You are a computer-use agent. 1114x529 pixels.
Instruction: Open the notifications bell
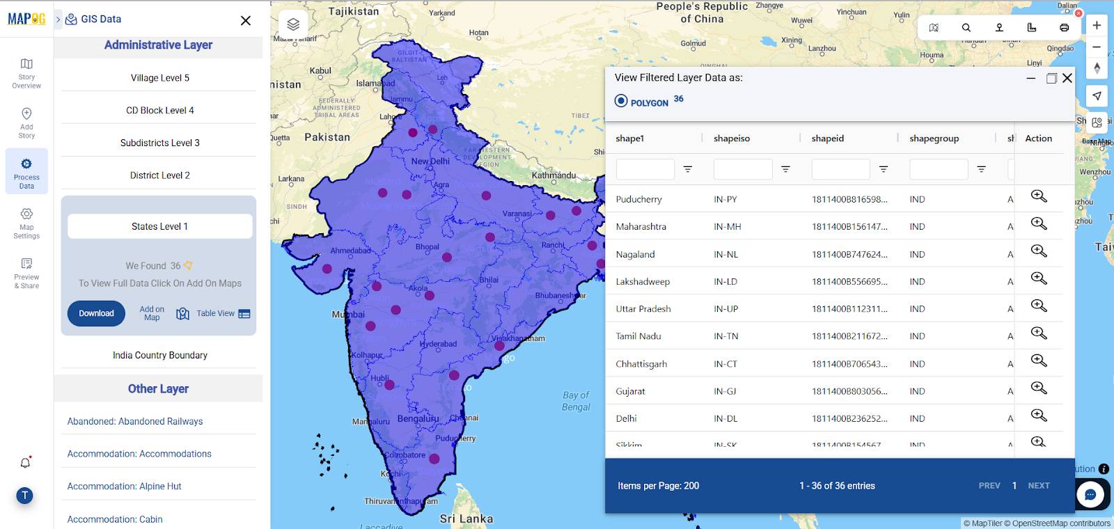[25, 463]
